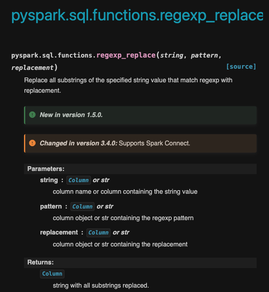Click replacement argument in function signature
This screenshot has height=292, width=269.
click(32, 68)
